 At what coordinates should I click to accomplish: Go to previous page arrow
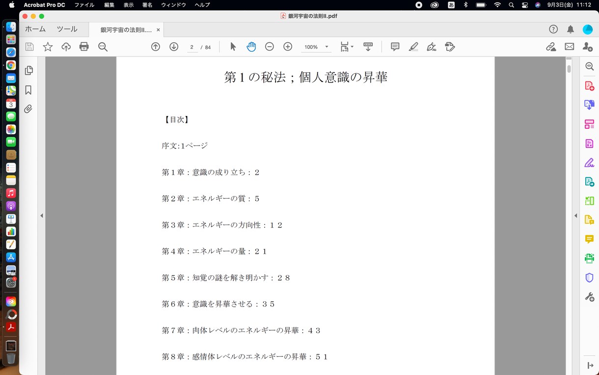pos(156,47)
